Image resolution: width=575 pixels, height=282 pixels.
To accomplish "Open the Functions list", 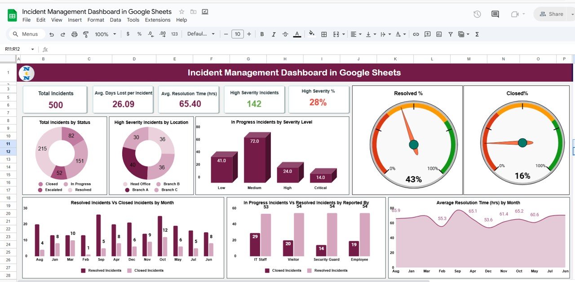I will 476,34.
